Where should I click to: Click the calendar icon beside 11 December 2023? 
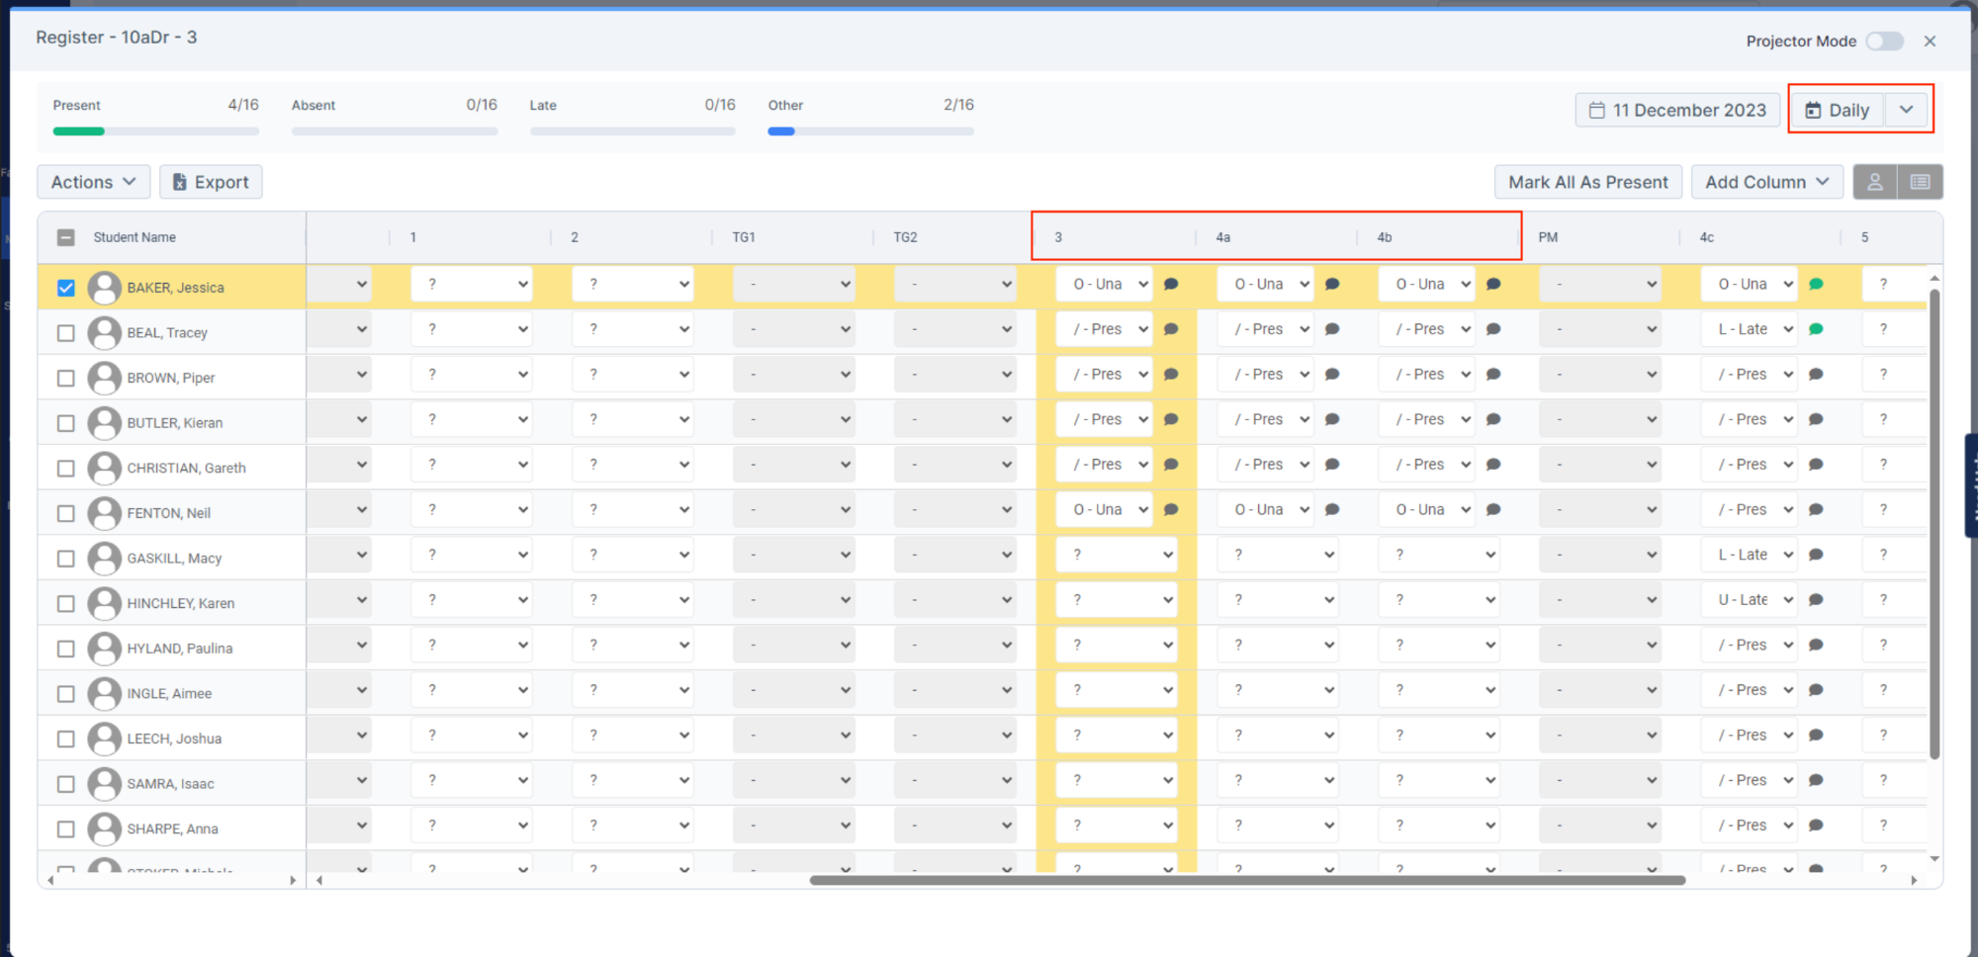click(1598, 110)
